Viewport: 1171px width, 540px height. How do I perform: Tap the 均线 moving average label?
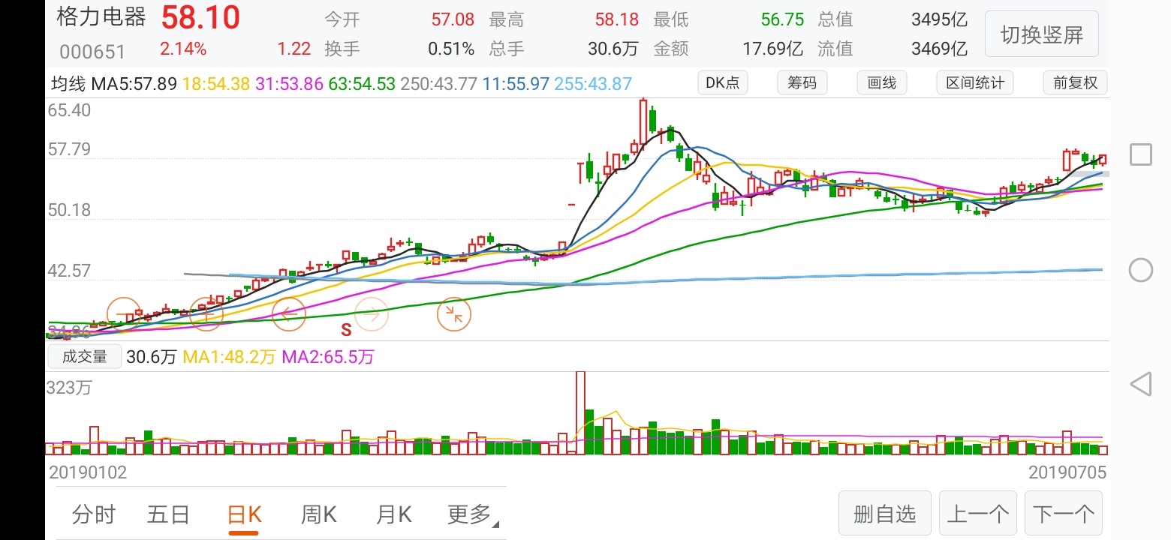pyautogui.click(x=68, y=83)
